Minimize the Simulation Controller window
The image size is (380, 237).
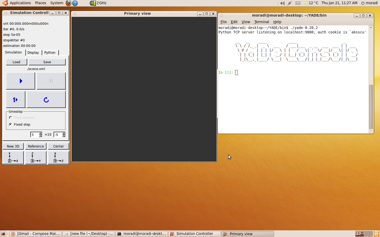(x=53, y=13)
